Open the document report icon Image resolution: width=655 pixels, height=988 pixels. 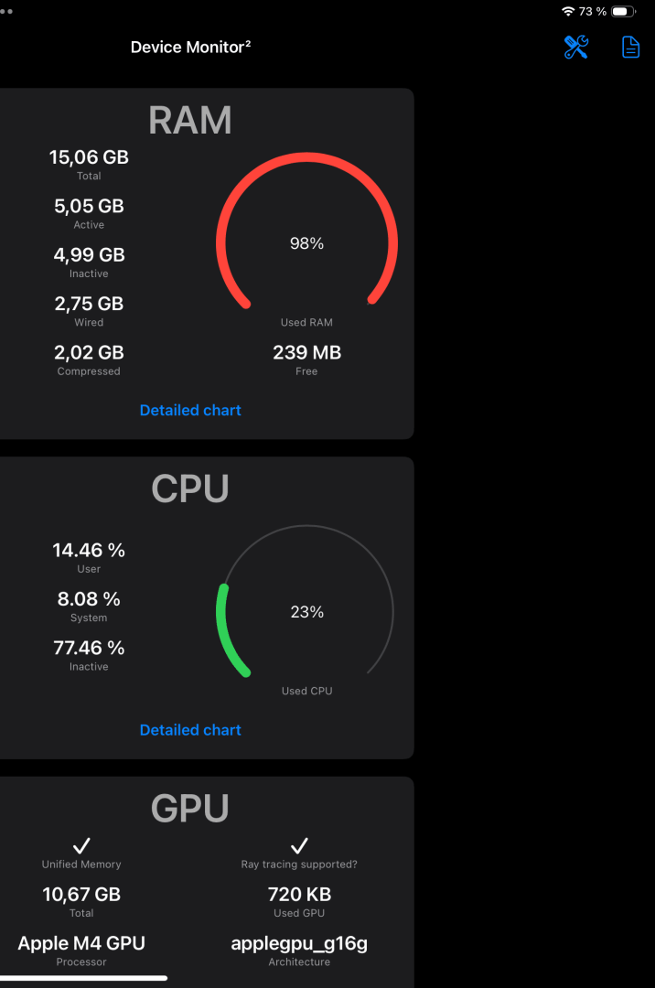pyautogui.click(x=630, y=47)
